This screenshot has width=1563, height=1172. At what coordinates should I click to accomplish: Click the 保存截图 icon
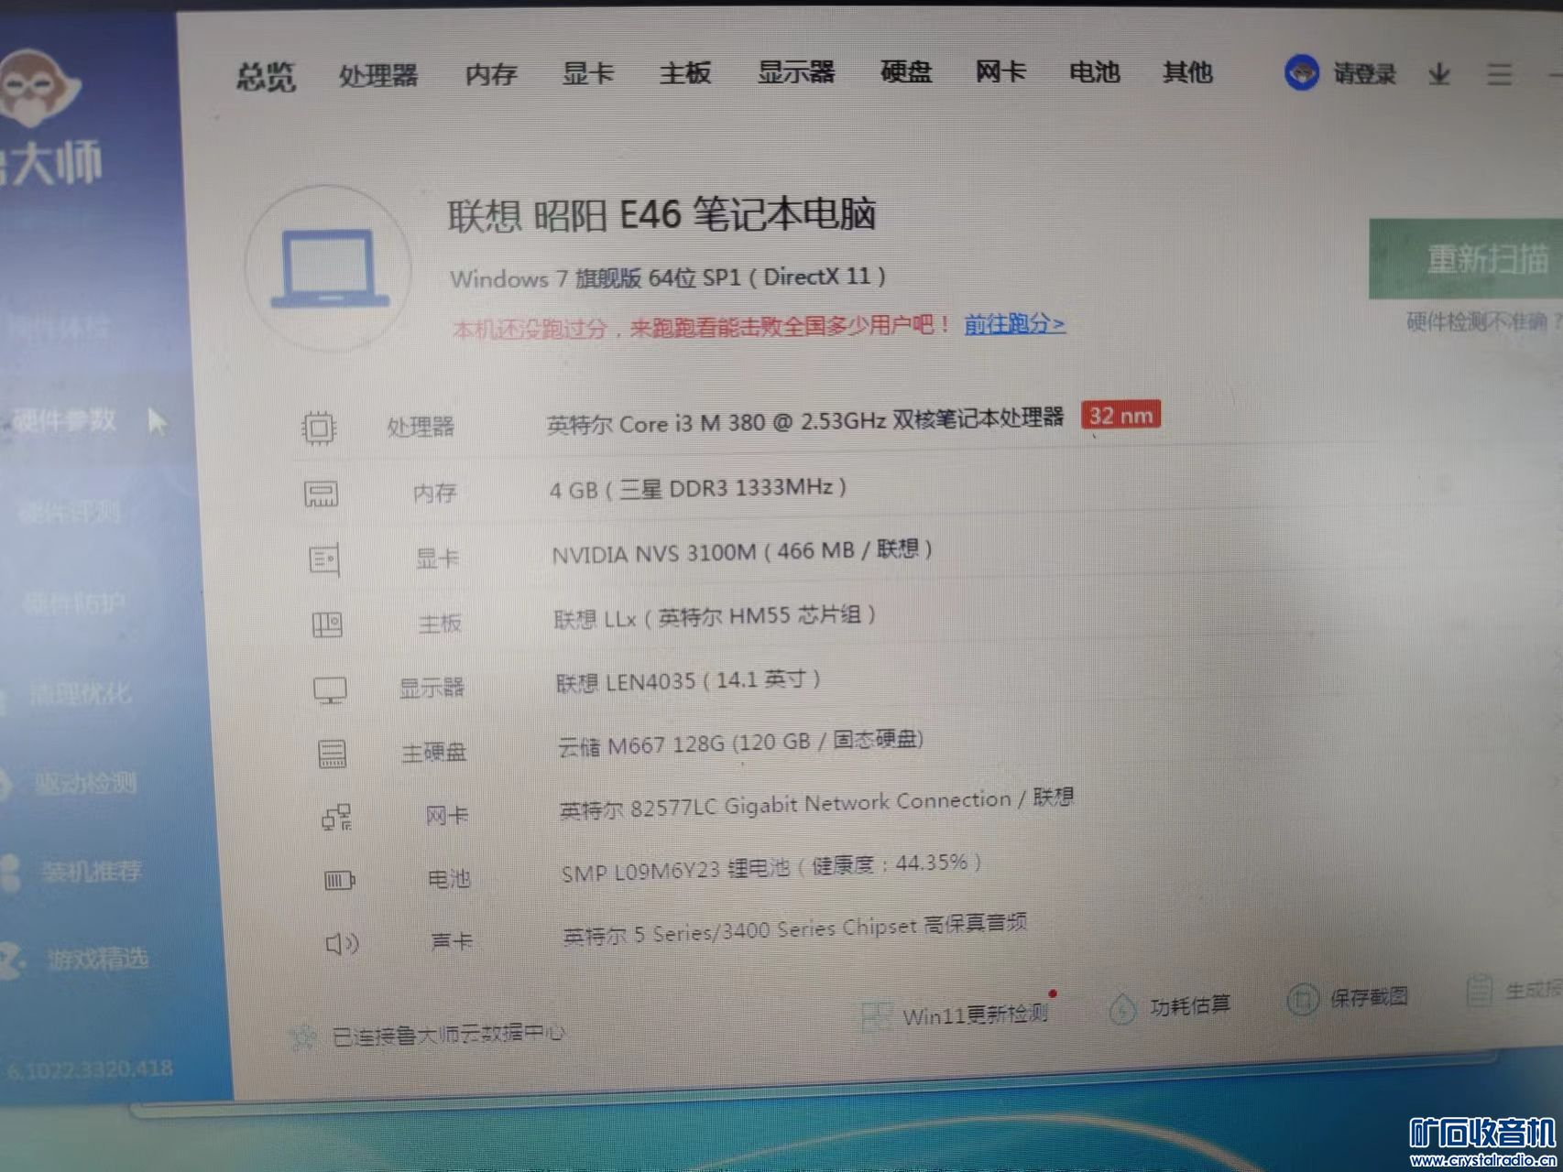[1302, 999]
